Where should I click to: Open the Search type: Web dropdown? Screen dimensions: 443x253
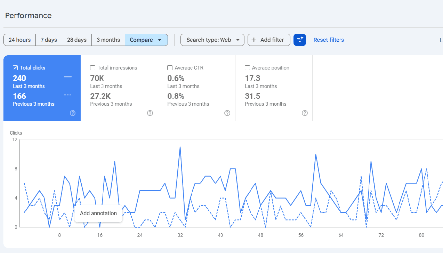tap(212, 40)
